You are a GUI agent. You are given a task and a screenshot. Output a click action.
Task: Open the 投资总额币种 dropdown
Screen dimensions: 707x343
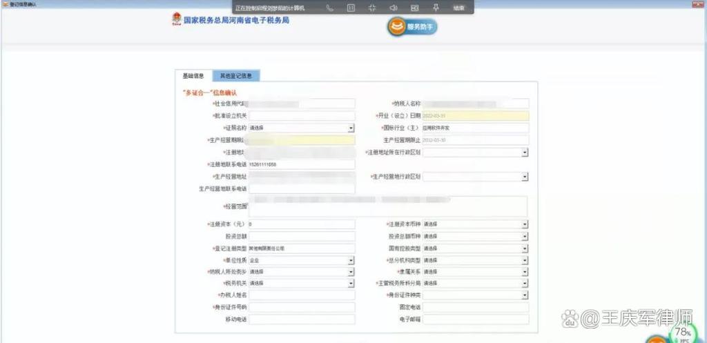(476, 236)
